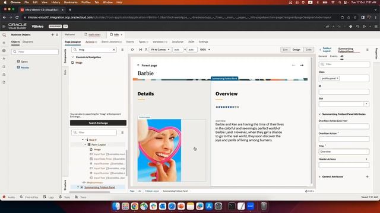Open Find in Files in the footer

31,197
